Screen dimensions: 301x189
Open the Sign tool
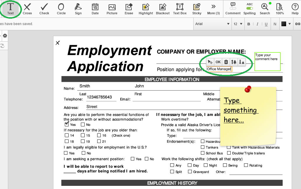(x=78, y=9)
